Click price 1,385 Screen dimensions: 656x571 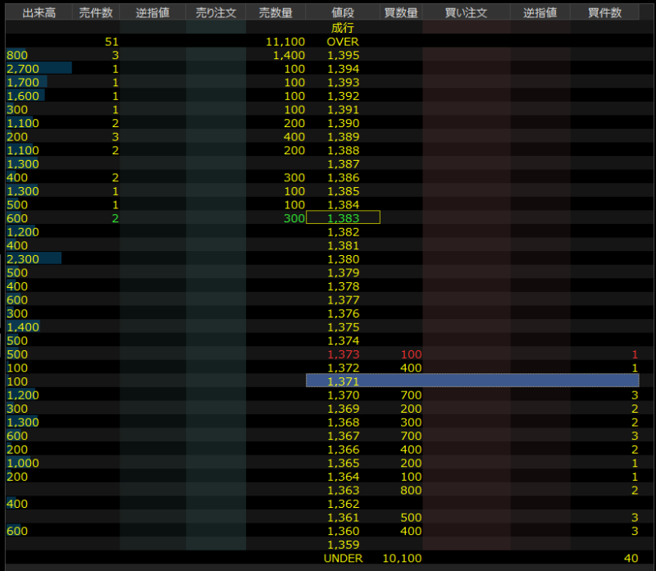pos(343,191)
